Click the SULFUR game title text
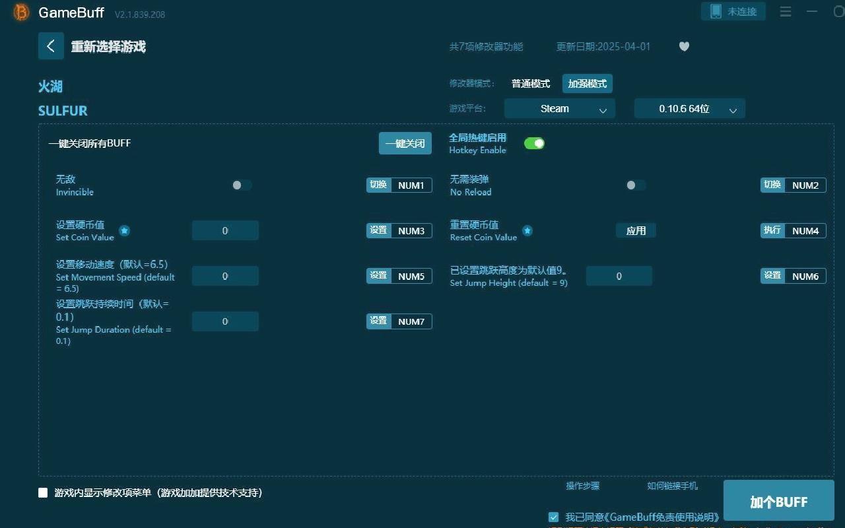 pos(63,111)
